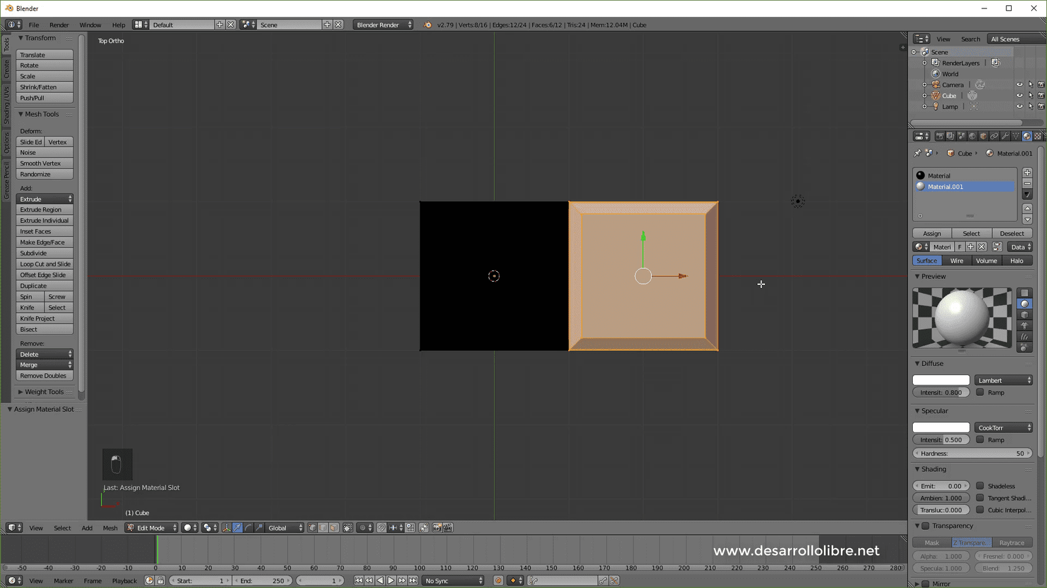Viewport: 1047px width, 588px height.
Task: Toggle material nodes button
Action: [x=997, y=247]
